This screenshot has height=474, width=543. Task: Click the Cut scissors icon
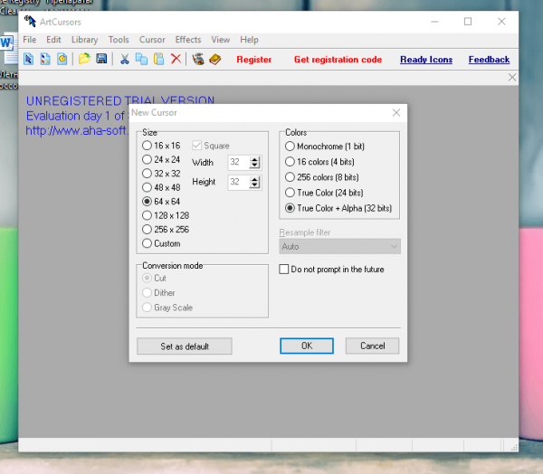[124, 59]
